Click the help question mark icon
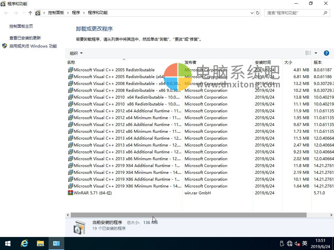 coord(326,53)
